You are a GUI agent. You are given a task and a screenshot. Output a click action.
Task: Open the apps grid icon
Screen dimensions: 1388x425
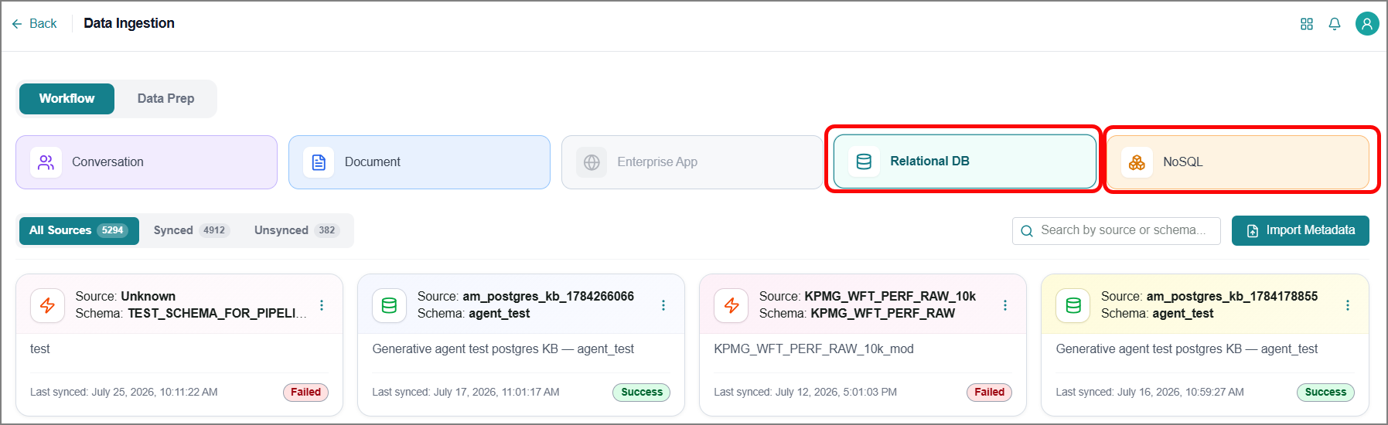click(x=1307, y=24)
